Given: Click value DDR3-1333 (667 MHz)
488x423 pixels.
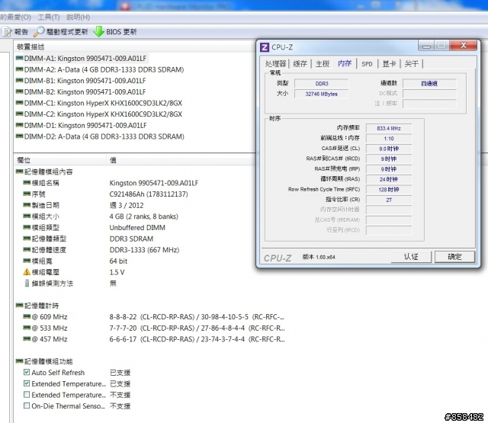Looking at the screenshot, I should 144,250.
